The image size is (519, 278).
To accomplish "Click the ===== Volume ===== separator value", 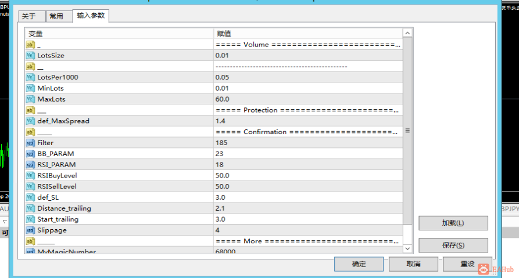I will (308, 45).
